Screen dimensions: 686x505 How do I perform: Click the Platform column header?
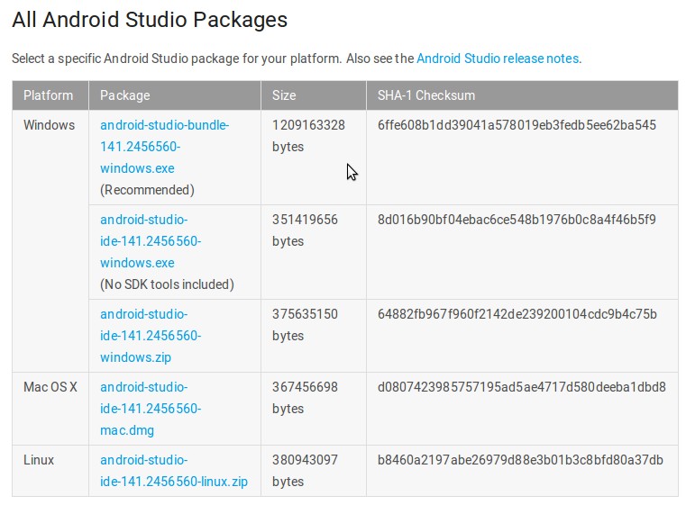(50, 95)
